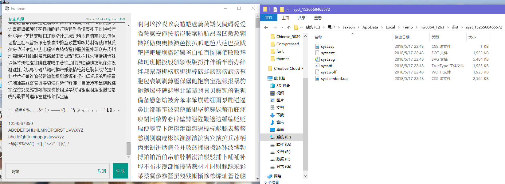Open 桌面 in navigation pane
Image resolution: width=505 pixels, height=184 pixels.
tap(277, 130)
